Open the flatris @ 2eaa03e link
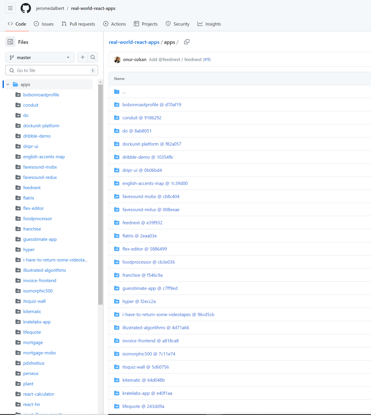Screen dimensions: 371x415 pos(139,236)
